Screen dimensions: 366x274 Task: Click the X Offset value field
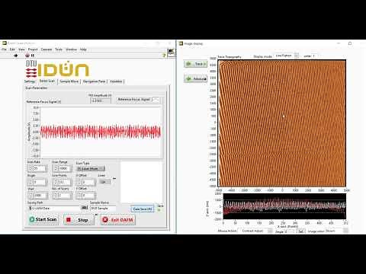pos(88,182)
